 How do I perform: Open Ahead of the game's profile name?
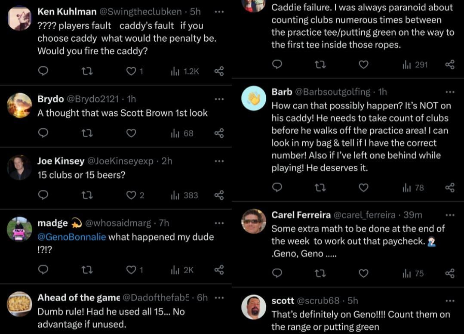79,297
